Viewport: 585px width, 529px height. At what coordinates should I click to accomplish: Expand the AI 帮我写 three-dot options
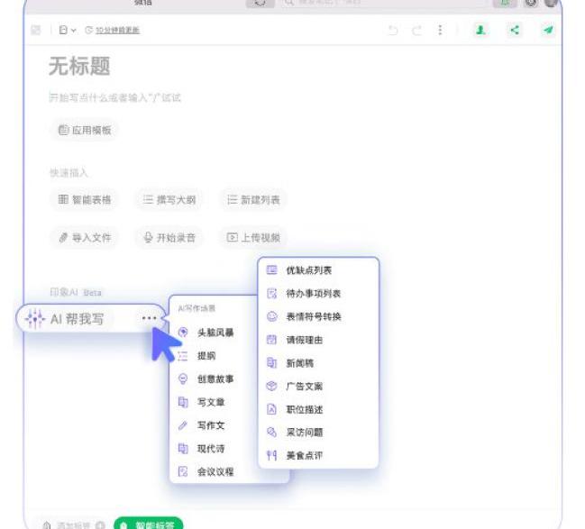tap(149, 318)
